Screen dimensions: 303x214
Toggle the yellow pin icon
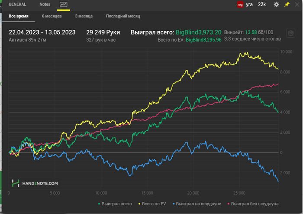tap(287, 4)
